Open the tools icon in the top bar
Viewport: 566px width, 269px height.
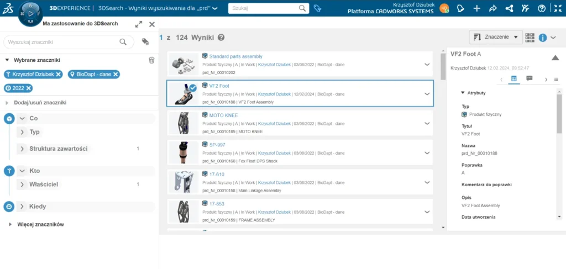(x=525, y=8)
